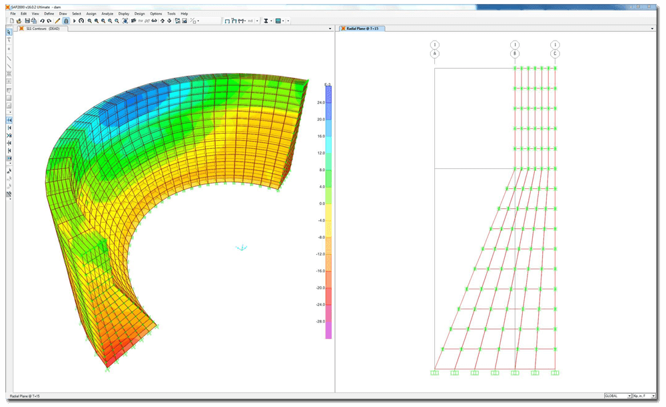Open the GLOBAL coordinate system dropdown
The image size is (666, 407).
coord(629,396)
